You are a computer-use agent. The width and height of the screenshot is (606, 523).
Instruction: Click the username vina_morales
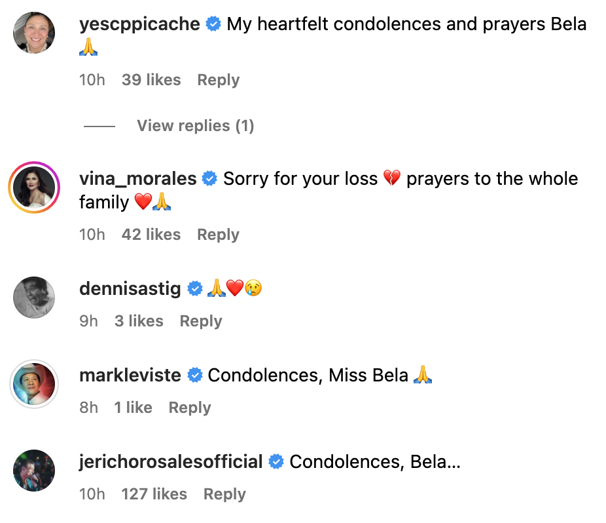tap(137, 178)
